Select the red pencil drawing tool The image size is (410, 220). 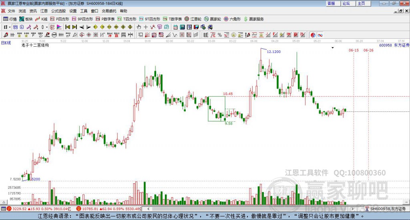coord(6,35)
